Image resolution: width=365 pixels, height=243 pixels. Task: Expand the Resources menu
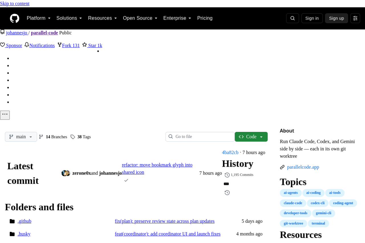coord(102,18)
